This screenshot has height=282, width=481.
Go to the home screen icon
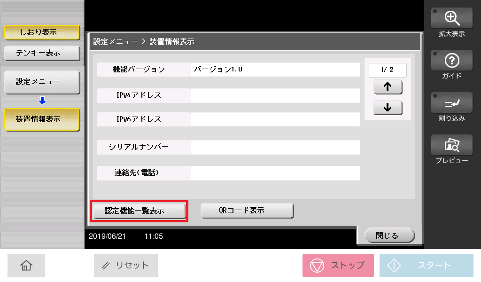tap(26, 266)
